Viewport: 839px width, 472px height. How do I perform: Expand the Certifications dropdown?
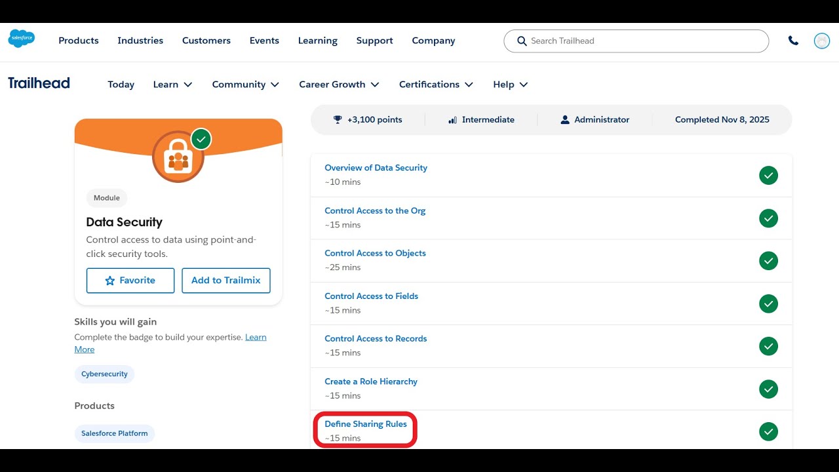click(436, 85)
